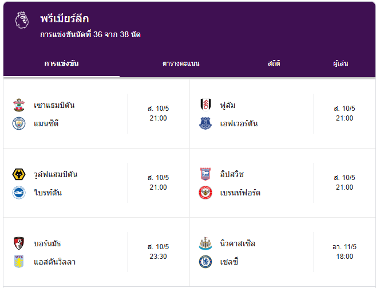Click the Bournemouth club crest
This screenshot has height=288, width=380.
click(x=19, y=243)
